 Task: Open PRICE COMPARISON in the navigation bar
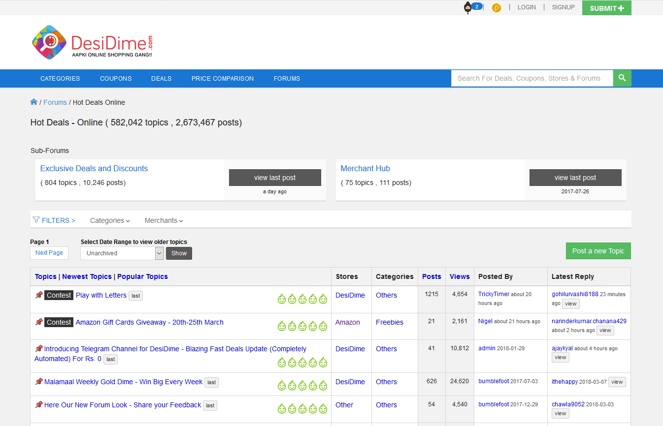pyautogui.click(x=223, y=78)
